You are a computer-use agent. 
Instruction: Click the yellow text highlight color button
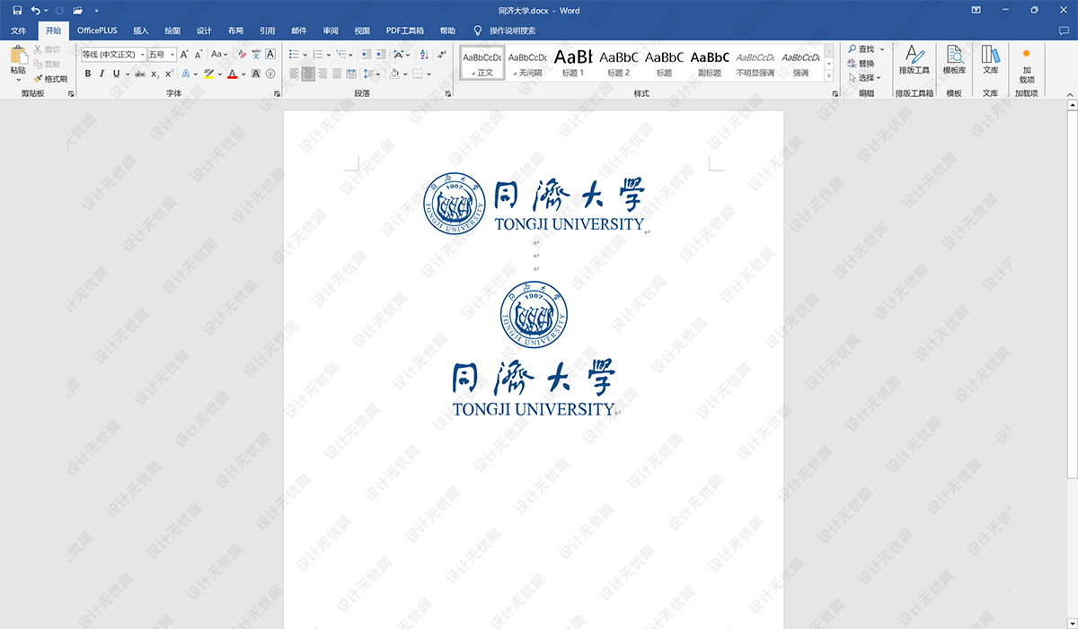click(209, 74)
